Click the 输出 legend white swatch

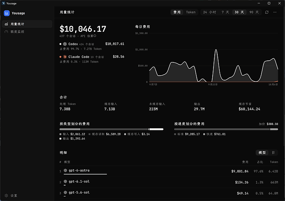click(60, 139)
